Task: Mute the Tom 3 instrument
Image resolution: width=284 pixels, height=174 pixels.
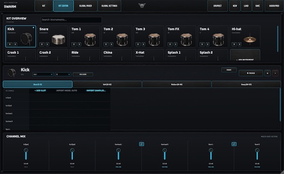Action: [138, 44]
